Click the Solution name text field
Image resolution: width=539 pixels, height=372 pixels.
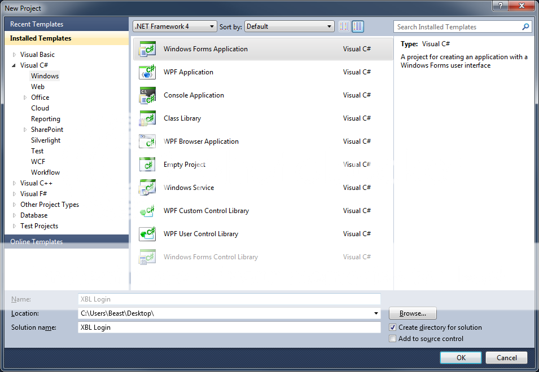tap(229, 327)
